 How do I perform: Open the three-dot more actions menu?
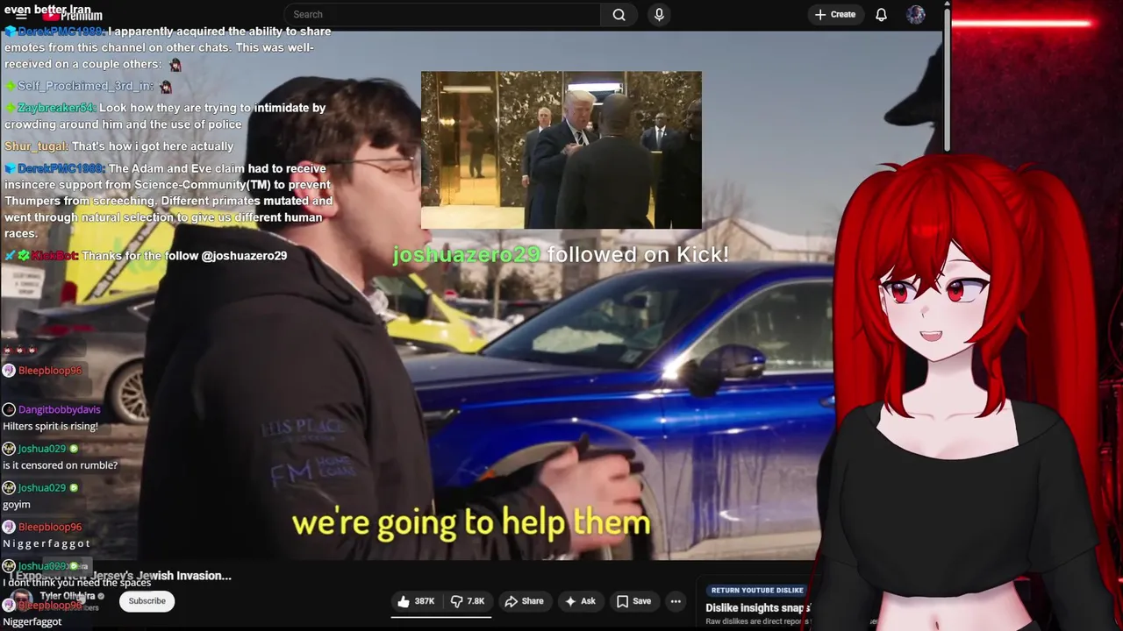(x=676, y=601)
